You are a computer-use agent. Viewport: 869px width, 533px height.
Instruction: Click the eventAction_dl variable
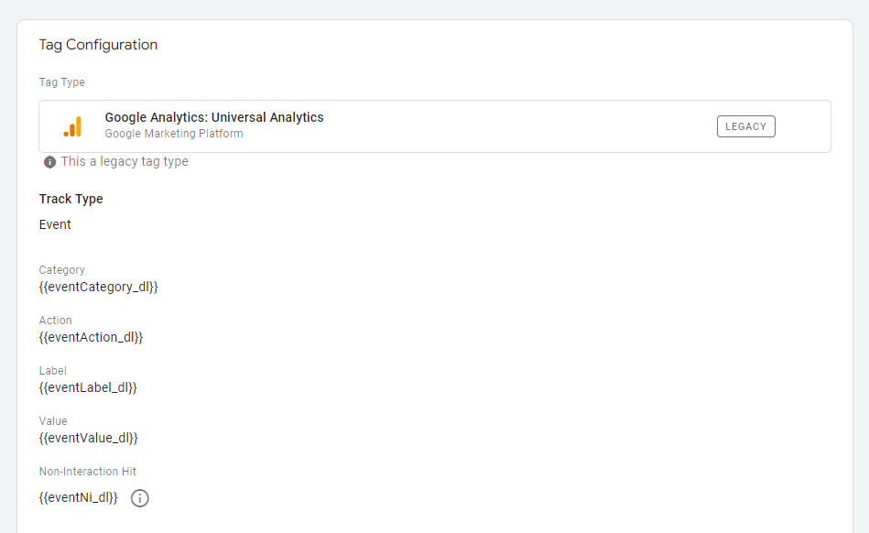pyautogui.click(x=92, y=337)
